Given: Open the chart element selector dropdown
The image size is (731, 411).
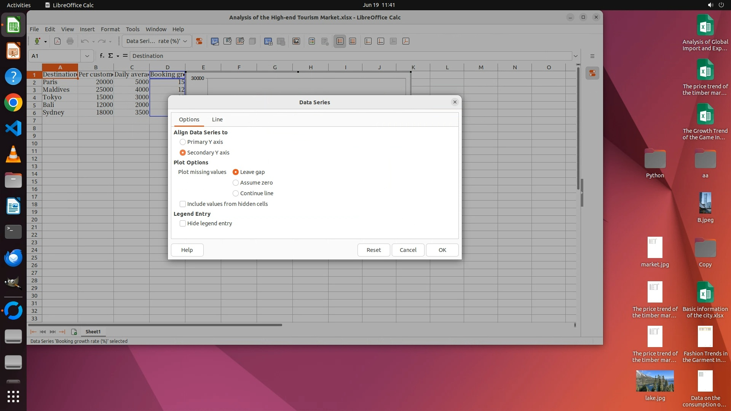Looking at the screenshot, I should pyautogui.click(x=185, y=41).
